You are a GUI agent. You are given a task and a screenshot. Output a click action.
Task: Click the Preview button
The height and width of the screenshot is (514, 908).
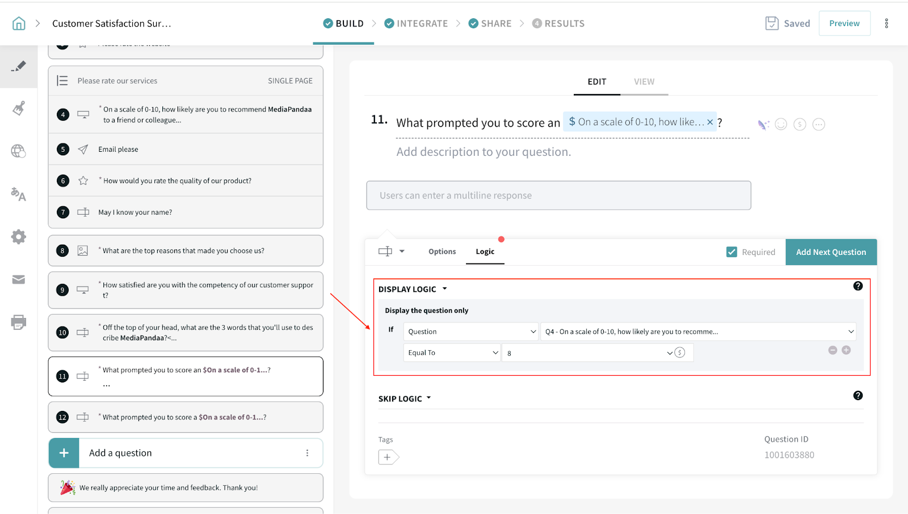click(x=844, y=23)
